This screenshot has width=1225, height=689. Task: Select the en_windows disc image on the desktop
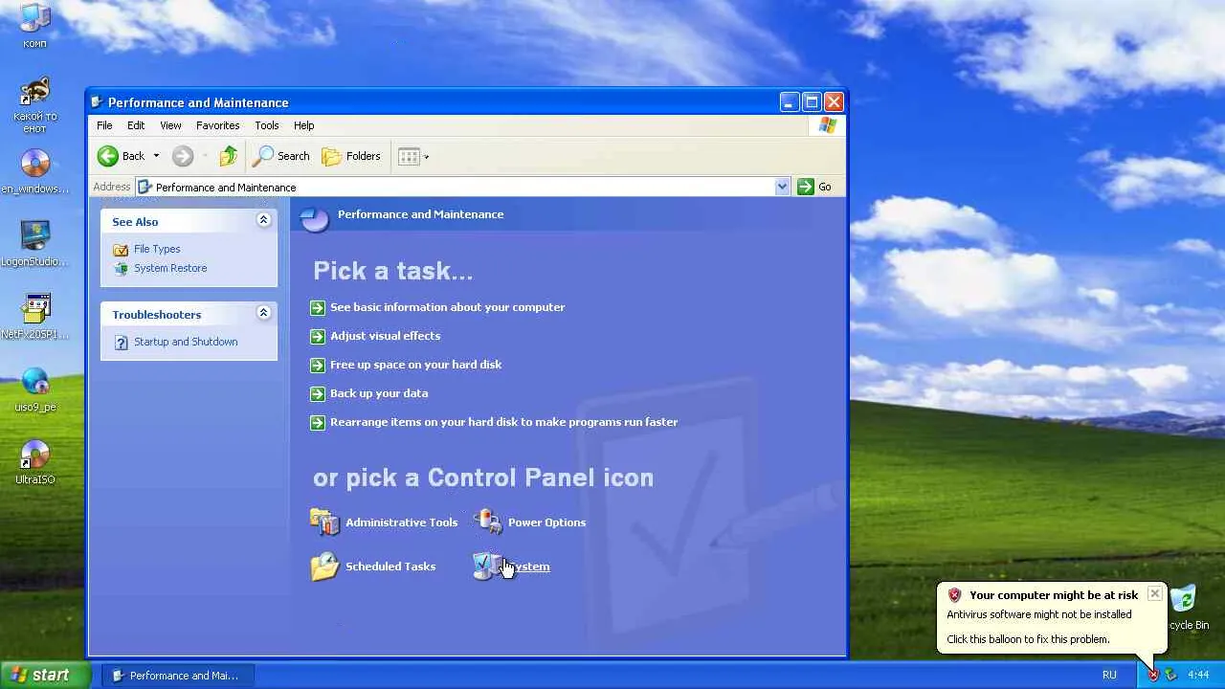click(34, 172)
